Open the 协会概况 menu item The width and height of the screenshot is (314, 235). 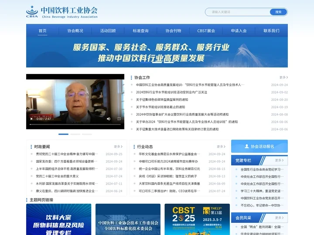(75, 31)
